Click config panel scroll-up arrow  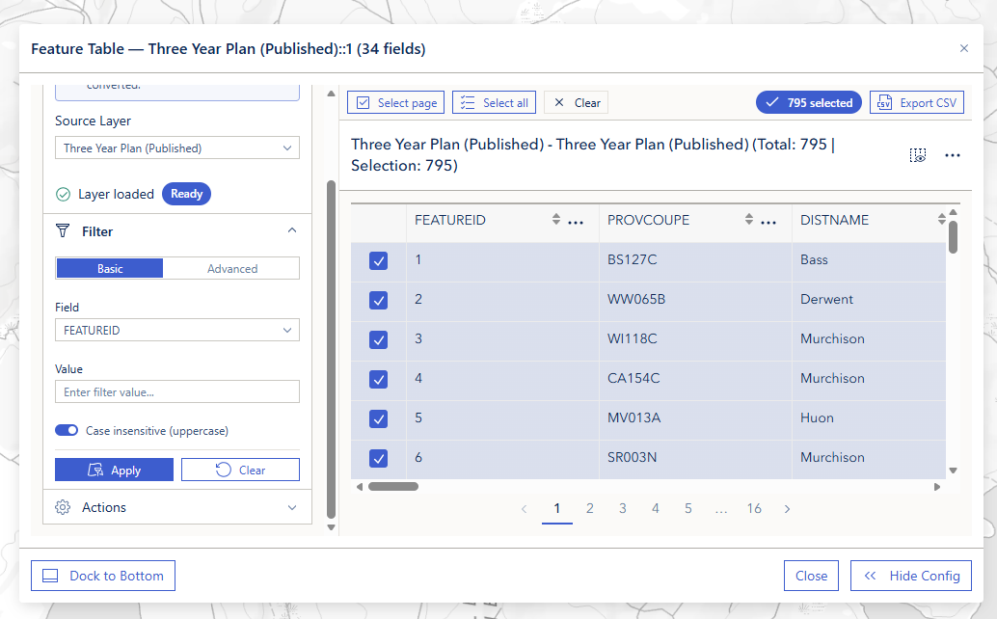click(x=331, y=94)
